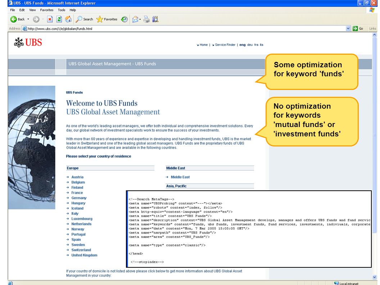The image size is (380, 285).
Task: Click the Refresh page icon
Action: [59, 19]
